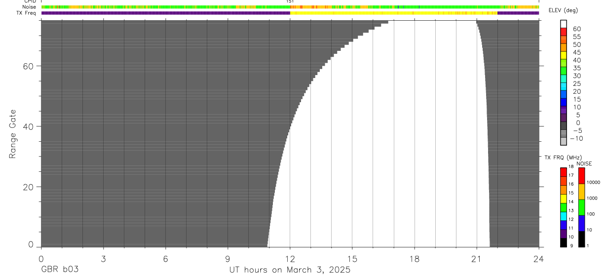Image resolution: width=606 pixels, height=280 pixels.
Task: Click the white top swatch of ELEV colorbar
Action: point(564,24)
